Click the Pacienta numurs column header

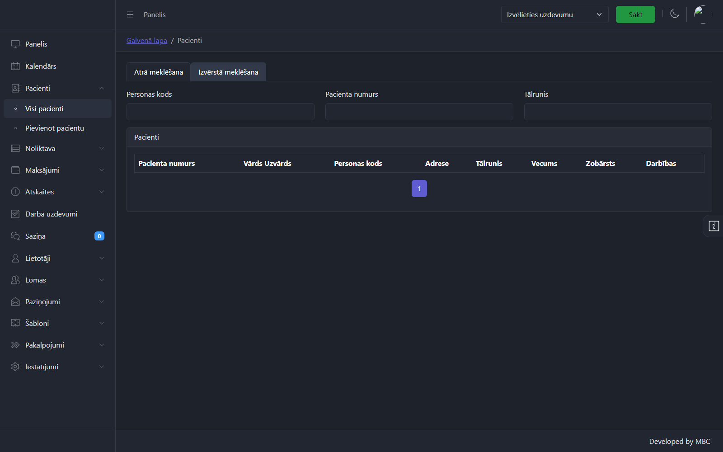(x=167, y=163)
